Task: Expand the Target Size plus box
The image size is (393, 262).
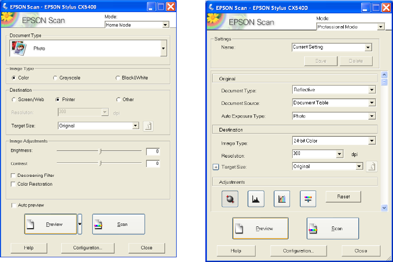Action: (216, 167)
